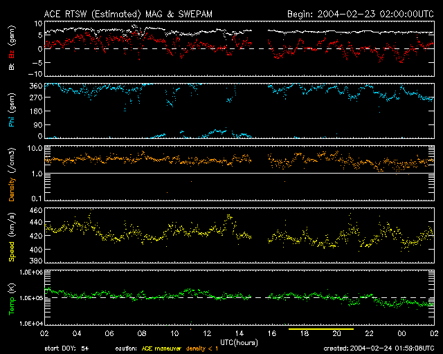The width and height of the screenshot is (443, 354).
Task: Click the orange Density axis label
Action: pos(11,183)
